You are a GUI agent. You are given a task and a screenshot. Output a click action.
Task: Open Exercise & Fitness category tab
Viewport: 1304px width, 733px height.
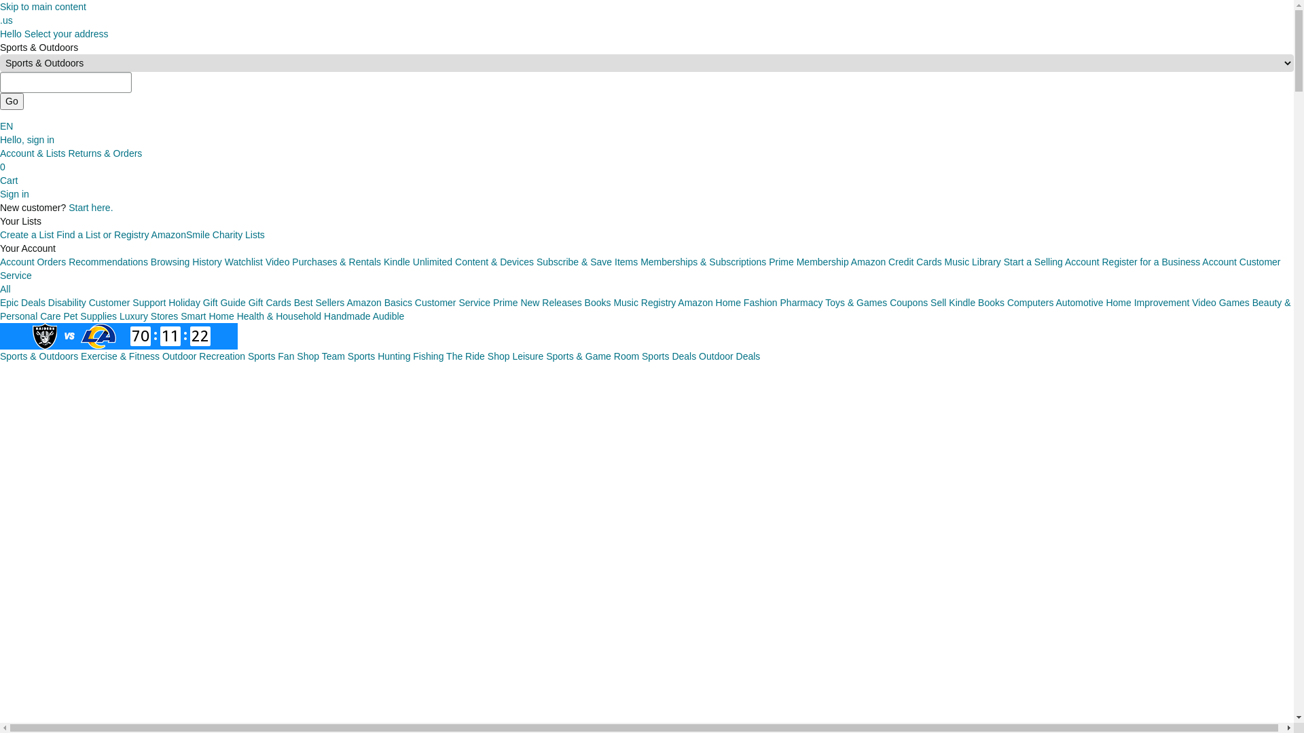(120, 356)
